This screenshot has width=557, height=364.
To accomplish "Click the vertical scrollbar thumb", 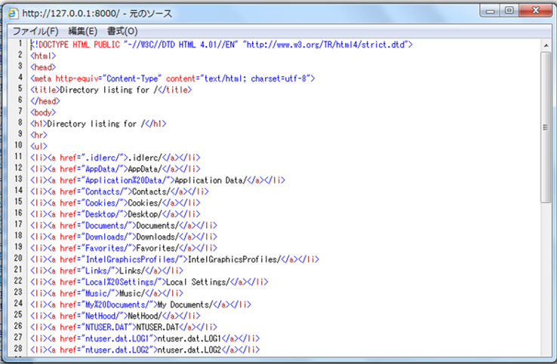I will tap(546, 127).
